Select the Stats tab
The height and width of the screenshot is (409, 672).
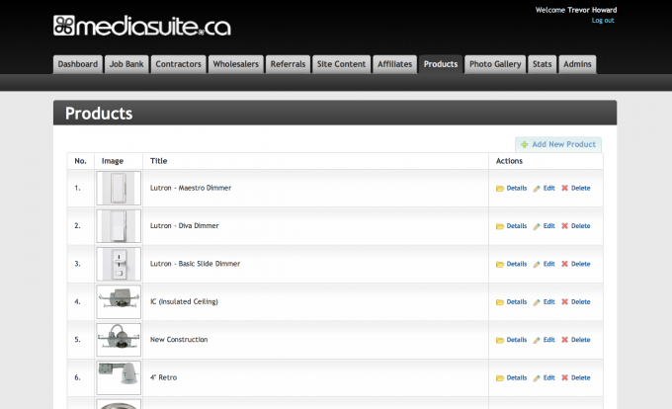click(542, 64)
